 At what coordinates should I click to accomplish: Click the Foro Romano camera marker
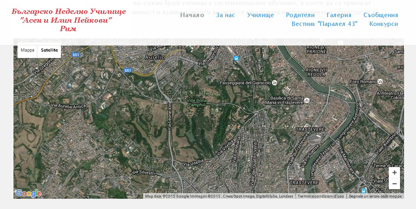pos(380,81)
